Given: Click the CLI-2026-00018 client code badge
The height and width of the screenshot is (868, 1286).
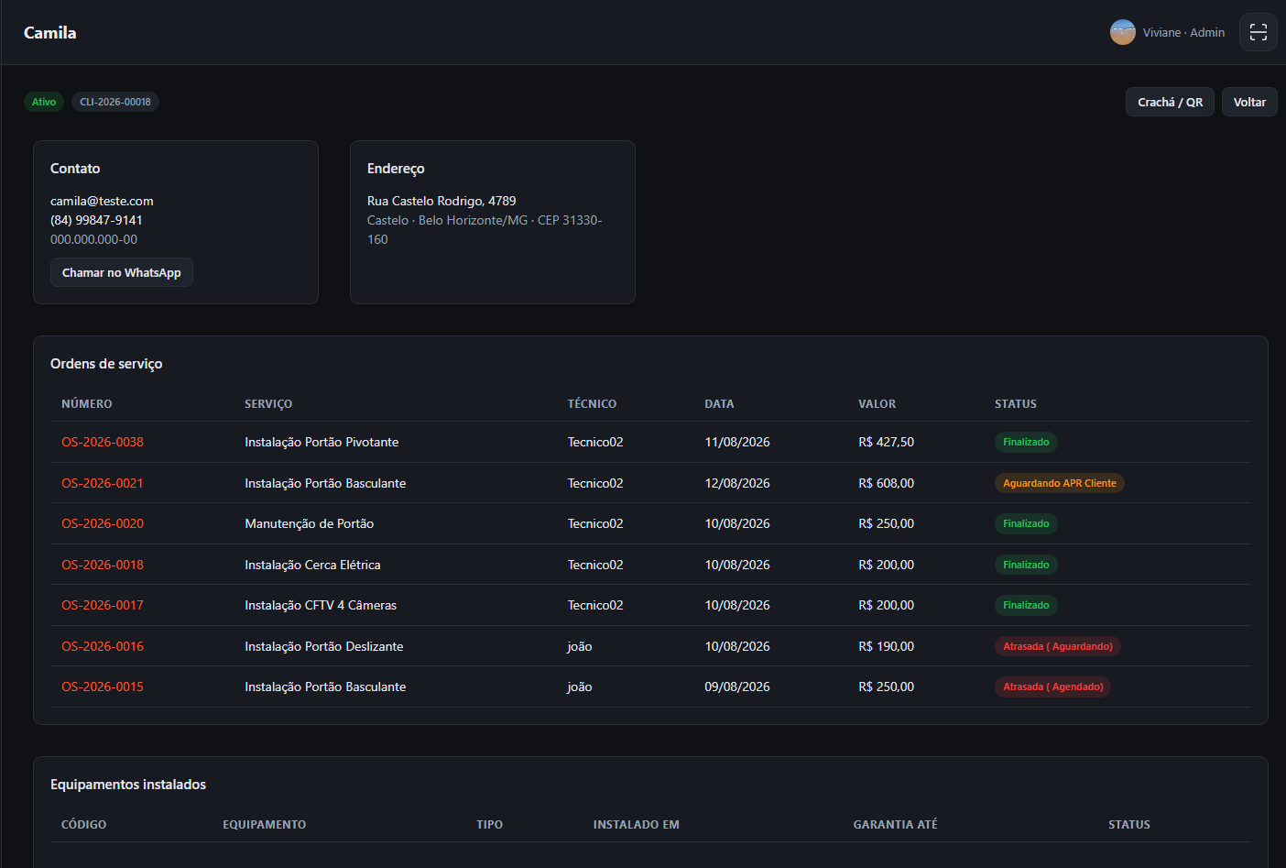Looking at the screenshot, I should [x=115, y=102].
